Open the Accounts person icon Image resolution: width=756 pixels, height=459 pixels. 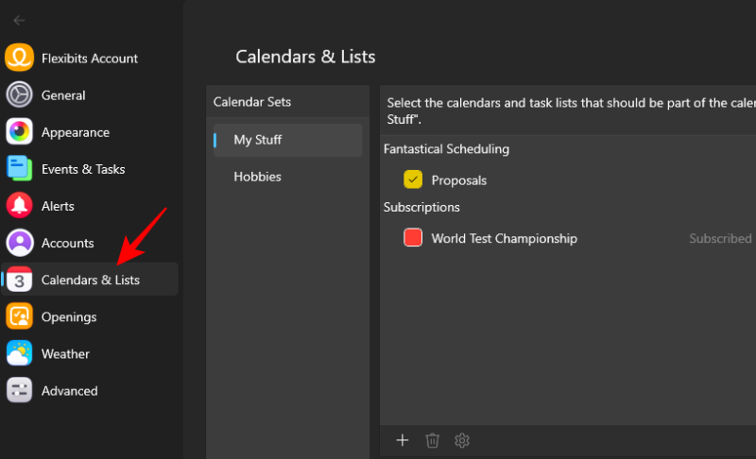(x=20, y=243)
